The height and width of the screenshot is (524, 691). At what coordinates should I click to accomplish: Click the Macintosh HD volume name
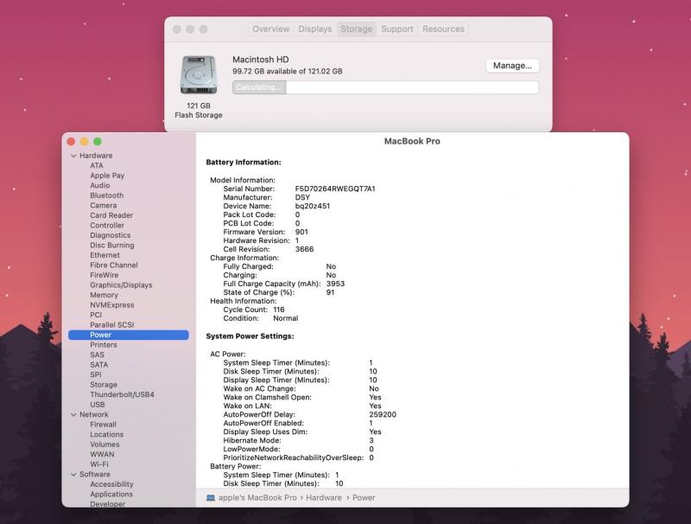(261, 60)
